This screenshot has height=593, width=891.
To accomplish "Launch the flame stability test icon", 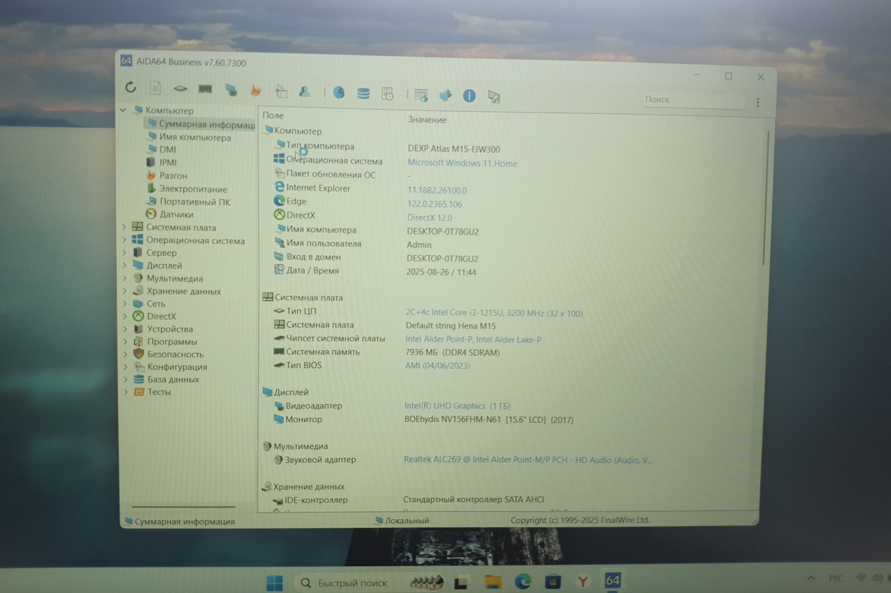I will click(x=256, y=91).
